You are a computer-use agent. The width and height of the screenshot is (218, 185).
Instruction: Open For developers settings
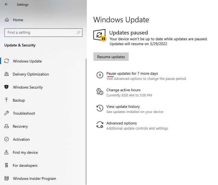(x=25, y=165)
